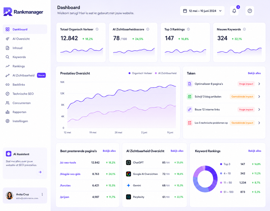Click the Optimaliseer 8 pagina's task icon

tap(189, 84)
